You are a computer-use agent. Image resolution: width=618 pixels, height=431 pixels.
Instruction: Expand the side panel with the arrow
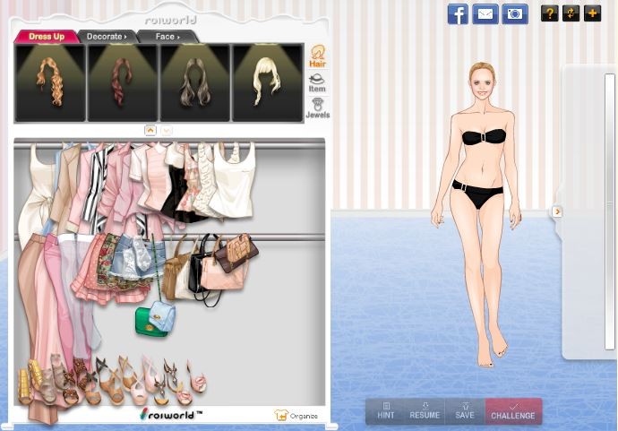(x=557, y=211)
